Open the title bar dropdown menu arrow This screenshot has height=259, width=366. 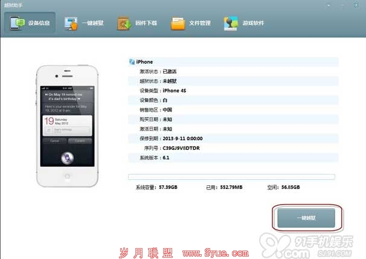pyautogui.click(x=329, y=5)
